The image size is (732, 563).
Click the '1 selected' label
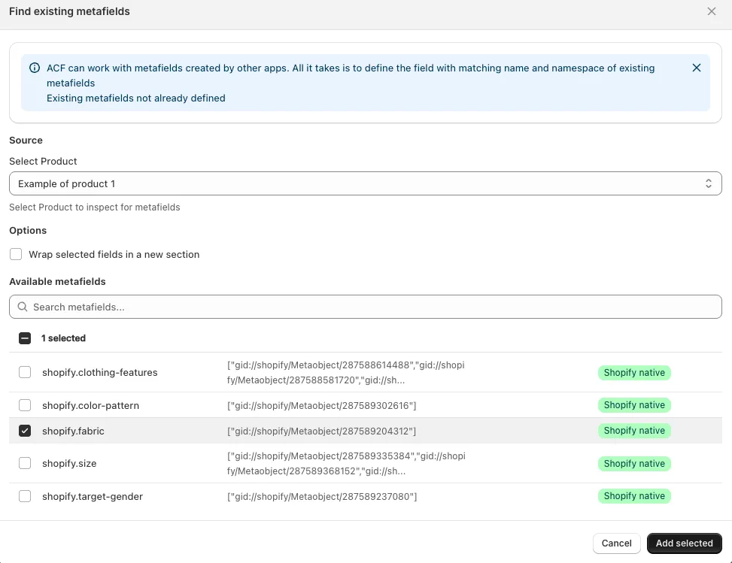point(63,338)
